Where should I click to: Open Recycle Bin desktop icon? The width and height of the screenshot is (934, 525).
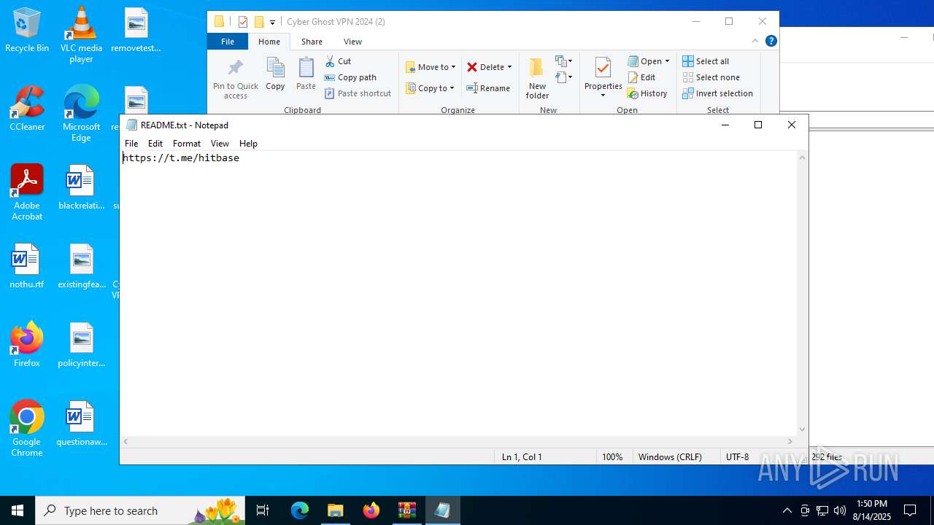[x=27, y=31]
